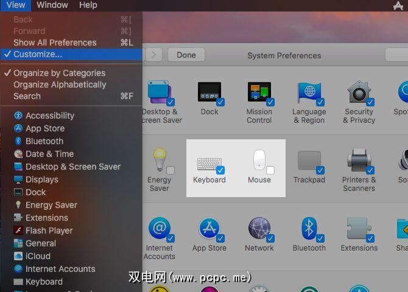This screenshot has width=408, height=292.
Task: Click the Printers & Scanners icon
Action: (x=359, y=159)
